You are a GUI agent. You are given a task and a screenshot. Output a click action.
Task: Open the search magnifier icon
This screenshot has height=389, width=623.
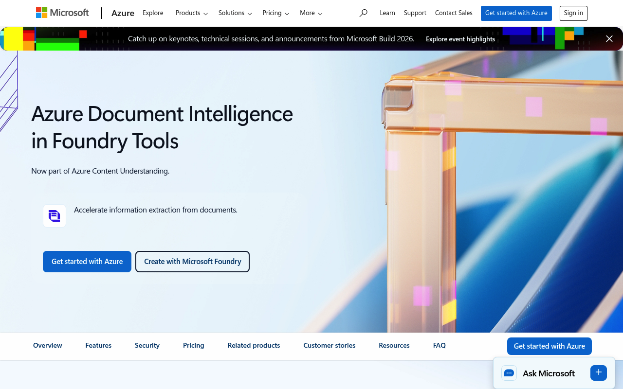363,13
